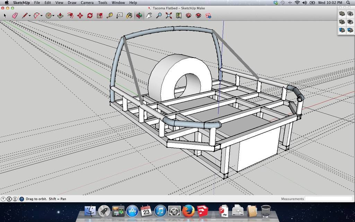Image resolution: width=355 pixels, height=222 pixels.
Task: Click the credits info status bar icon
Action: [9, 199]
